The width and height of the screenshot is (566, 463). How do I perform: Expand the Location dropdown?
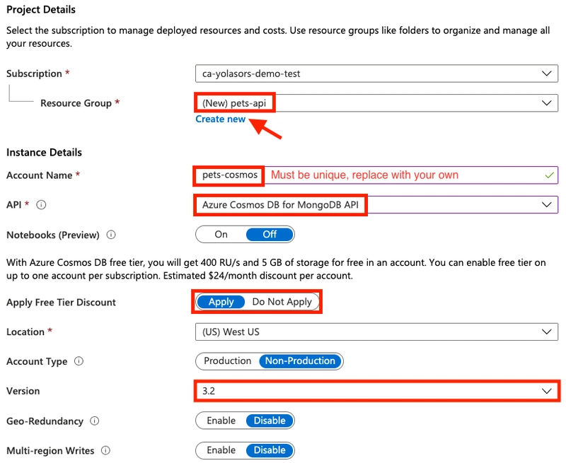(376, 332)
